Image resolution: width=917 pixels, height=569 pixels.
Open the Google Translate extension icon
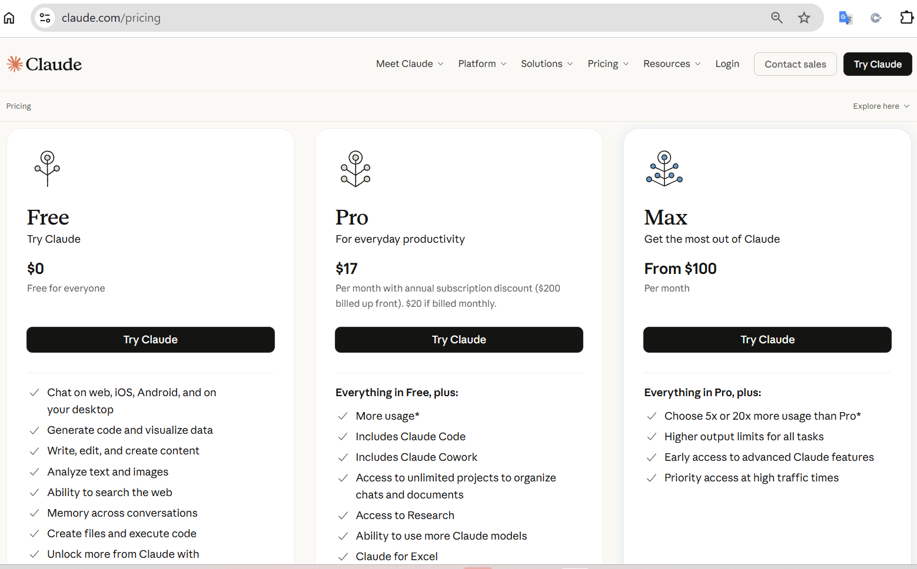845,18
